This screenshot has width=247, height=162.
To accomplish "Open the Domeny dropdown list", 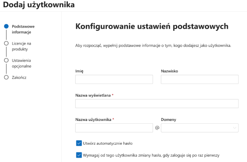I will click(x=199, y=128).
